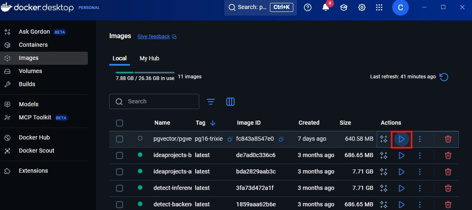Open the notifications bell
The height and width of the screenshot is (210, 472).
tap(326, 7)
